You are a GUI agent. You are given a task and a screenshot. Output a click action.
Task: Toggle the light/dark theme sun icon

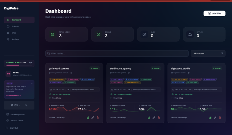(x=26, y=105)
